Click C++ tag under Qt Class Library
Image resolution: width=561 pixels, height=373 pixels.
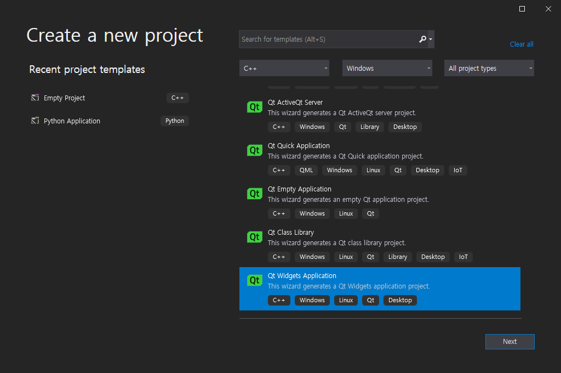coord(279,257)
